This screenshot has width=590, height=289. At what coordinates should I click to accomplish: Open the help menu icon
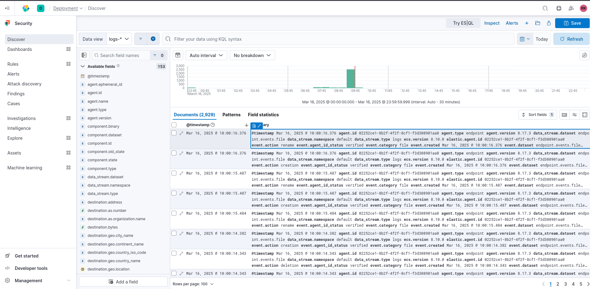559,8
